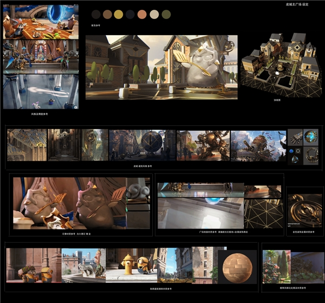The image size is (325, 303).
Task: Pick the dark charcoal-brown palette swatch
Action: point(96,15)
